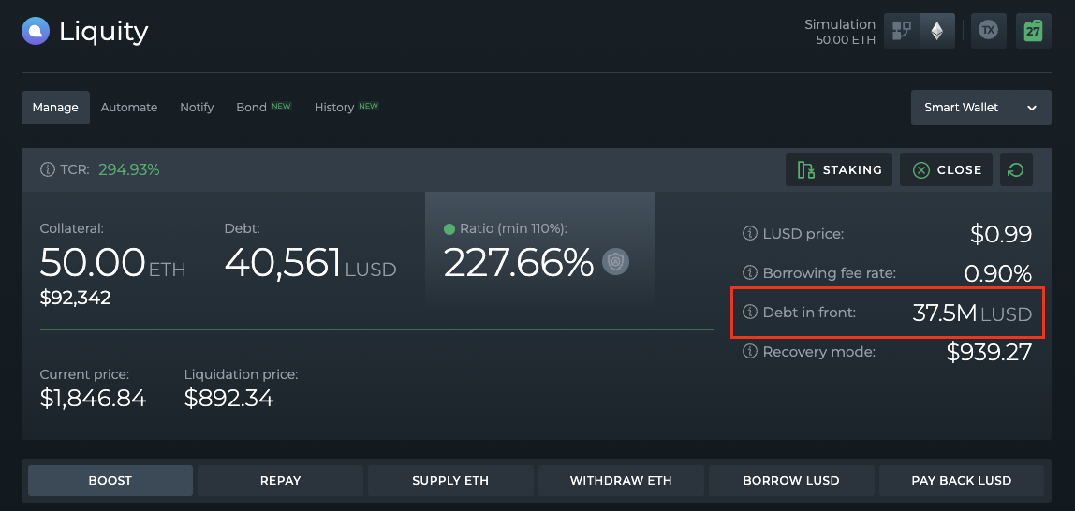
Task: Click the TCR value 294.93%
Action: 129,169
